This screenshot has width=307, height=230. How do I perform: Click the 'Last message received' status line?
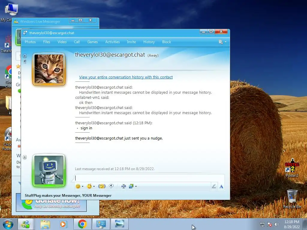pyautogui.click(x=115, y=169)
